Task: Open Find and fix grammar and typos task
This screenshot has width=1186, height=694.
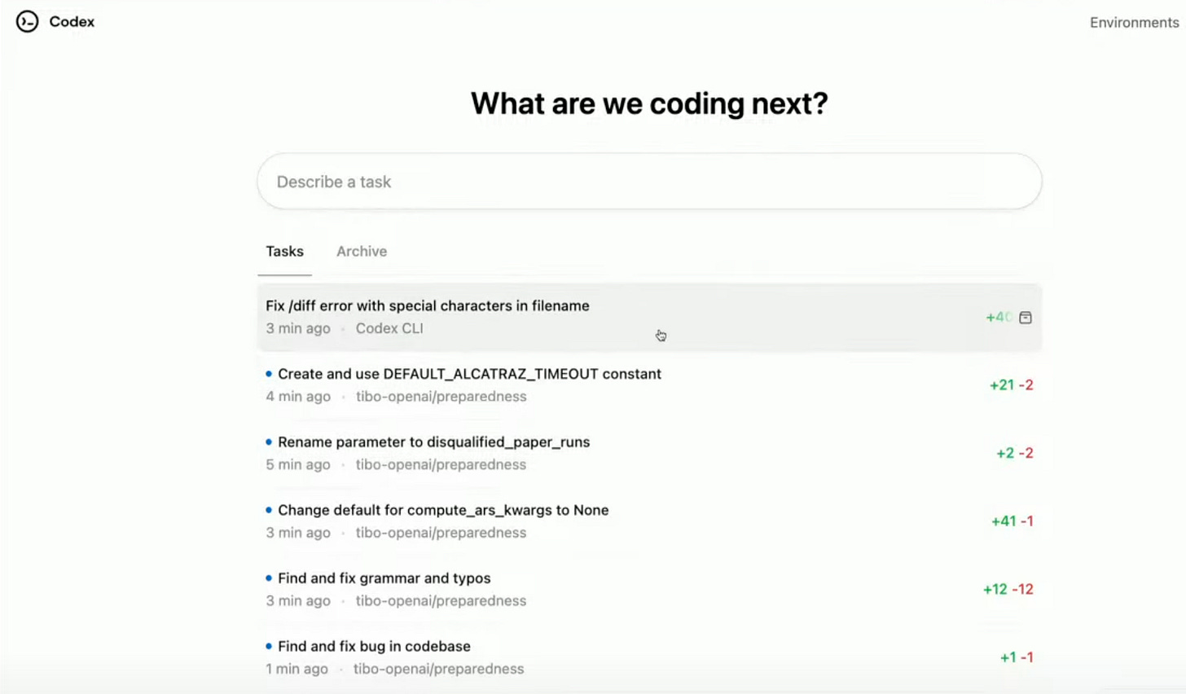Action: [649, 589]
